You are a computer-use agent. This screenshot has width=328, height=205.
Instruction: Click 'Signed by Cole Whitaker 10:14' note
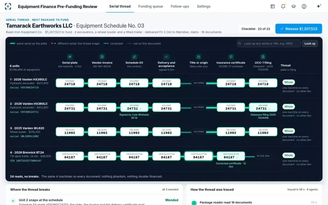[134, 116]
